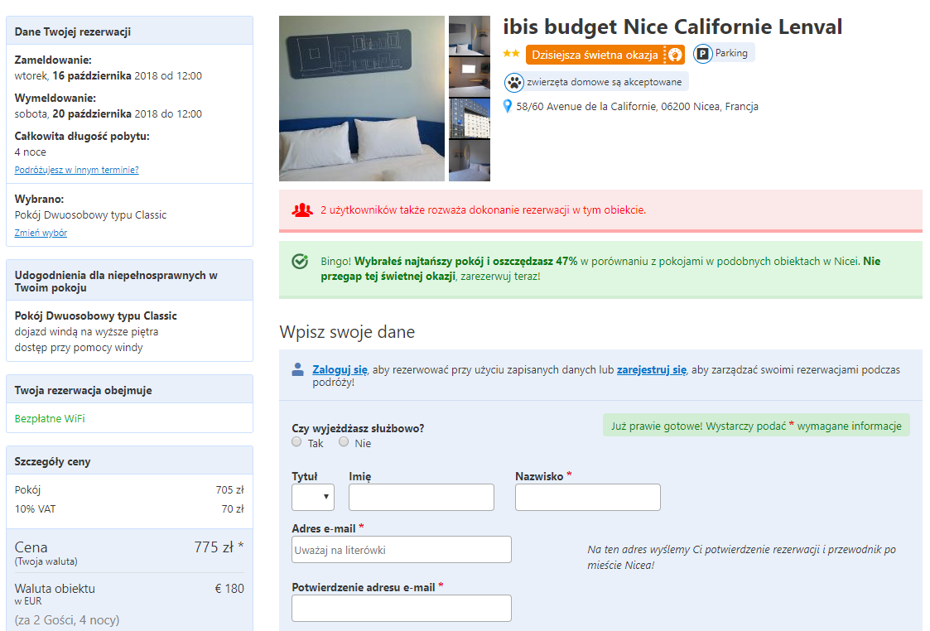
Task: Click the location pin next to address
Action: pos(507,107)
